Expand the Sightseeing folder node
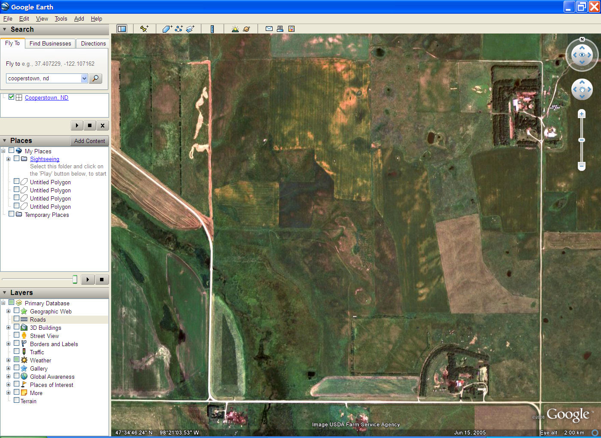 [8, 159]
